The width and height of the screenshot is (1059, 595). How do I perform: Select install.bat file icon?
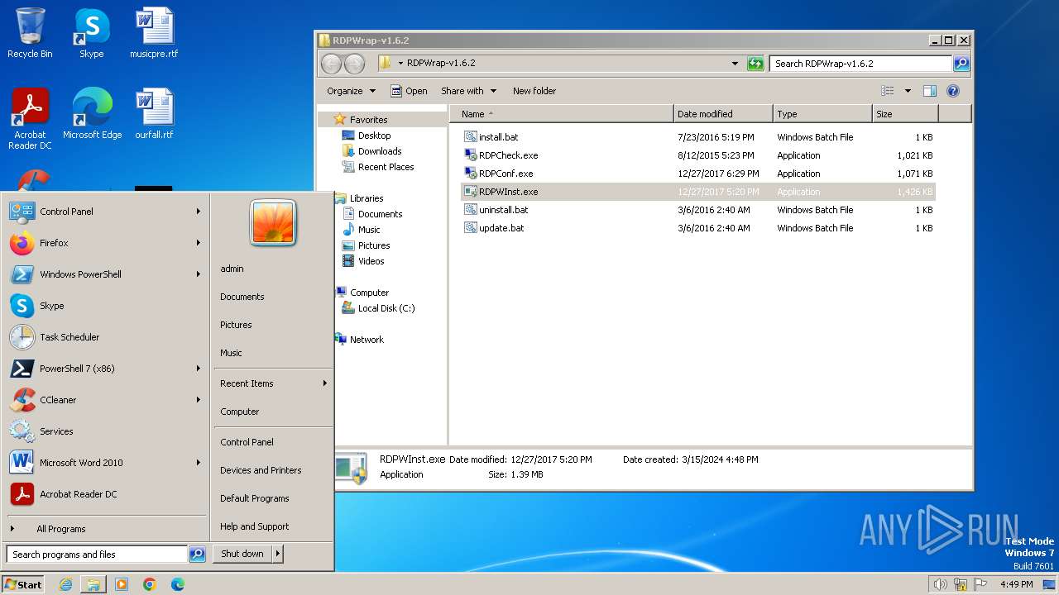click(471, 137)
